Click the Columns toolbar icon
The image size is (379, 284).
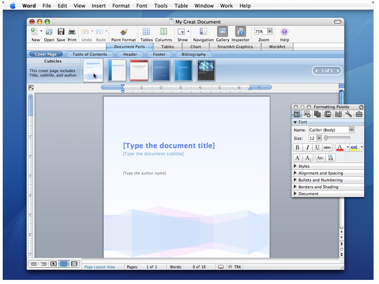tap(163, 32)
